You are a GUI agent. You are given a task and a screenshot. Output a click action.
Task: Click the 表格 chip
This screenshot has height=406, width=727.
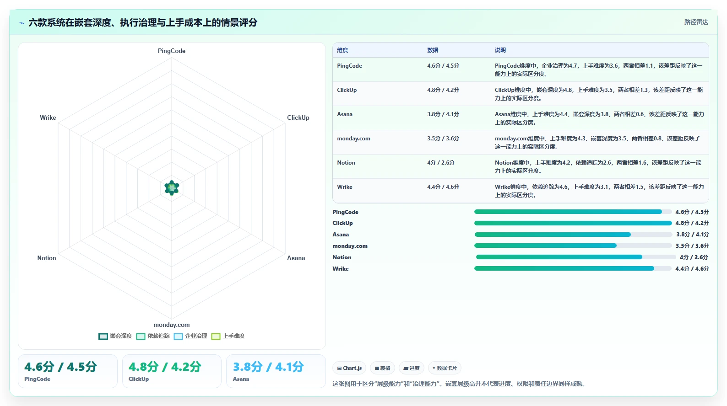(x=382, y=368)
